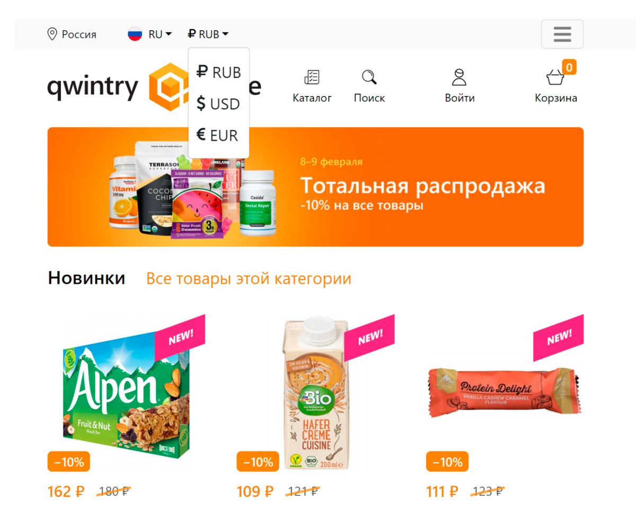Click the Russian flag icon
636x520 pixels.
[x=135, y=34]
